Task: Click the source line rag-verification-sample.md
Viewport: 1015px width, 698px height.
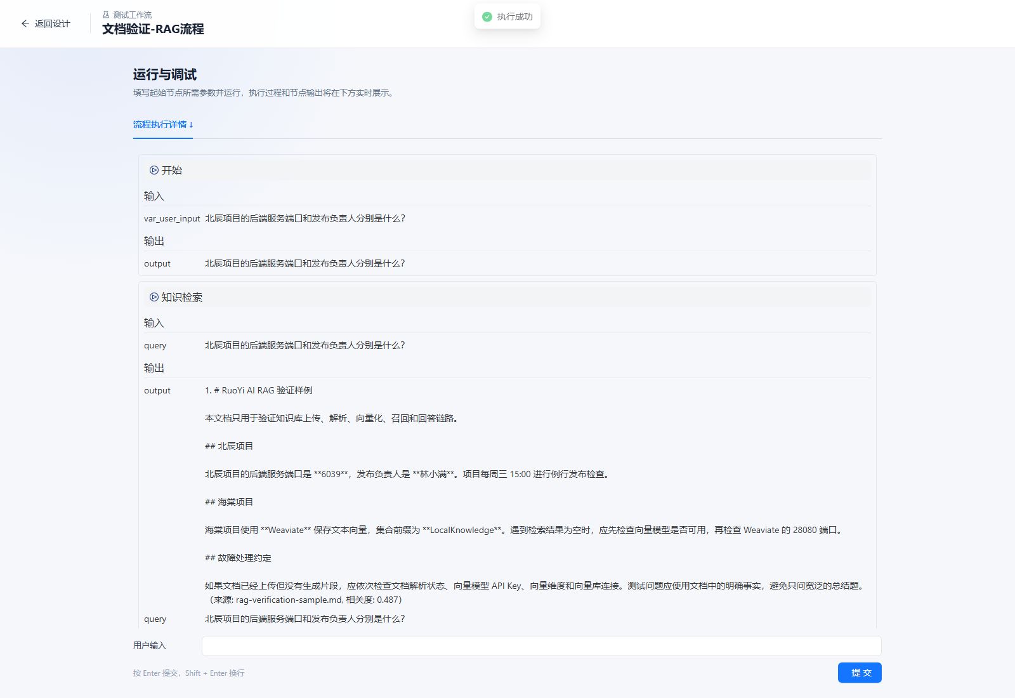Action: pyautogui.click(x=304, y=600)
